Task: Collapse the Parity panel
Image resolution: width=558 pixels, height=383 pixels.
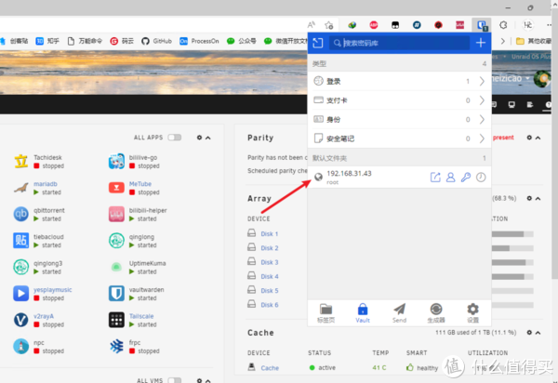Action: (x=538, y=138)
